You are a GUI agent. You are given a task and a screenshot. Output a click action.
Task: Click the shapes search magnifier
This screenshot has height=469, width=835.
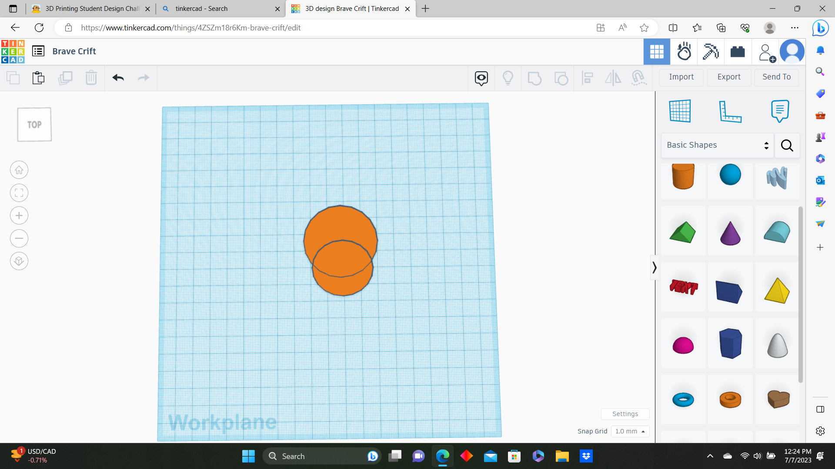(x=787, y=145)
